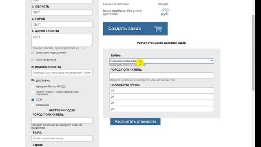This screenshot has height=147, width=261.
Task: Click the Рассчитать стоимость button
Action: coord(135,122)
